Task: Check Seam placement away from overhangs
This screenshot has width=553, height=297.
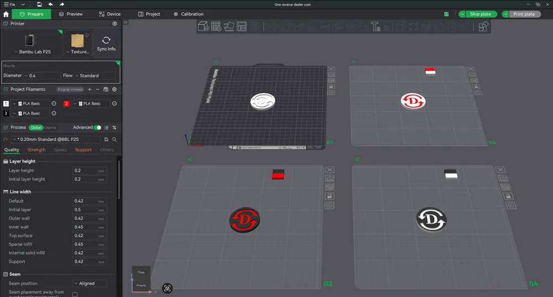Action: click(x=75, y=294)
